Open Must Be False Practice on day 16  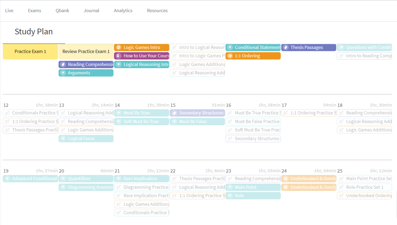(x=253, y=122)
